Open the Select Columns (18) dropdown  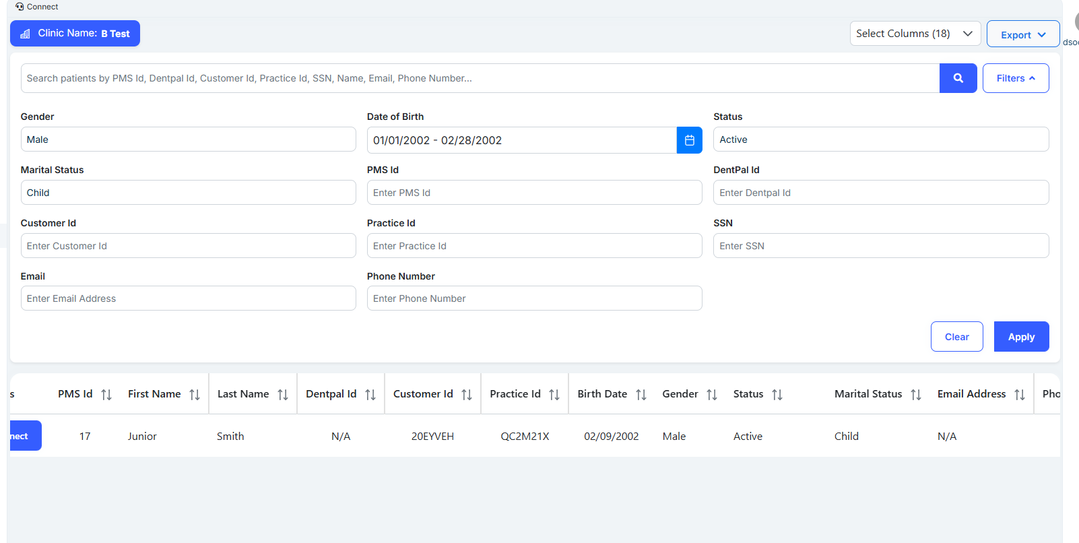[x=915, y=34]
